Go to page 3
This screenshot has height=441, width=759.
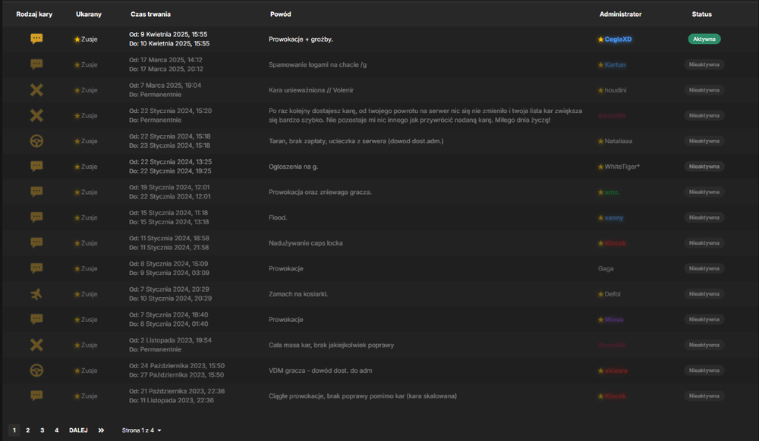tap(42, 430)
